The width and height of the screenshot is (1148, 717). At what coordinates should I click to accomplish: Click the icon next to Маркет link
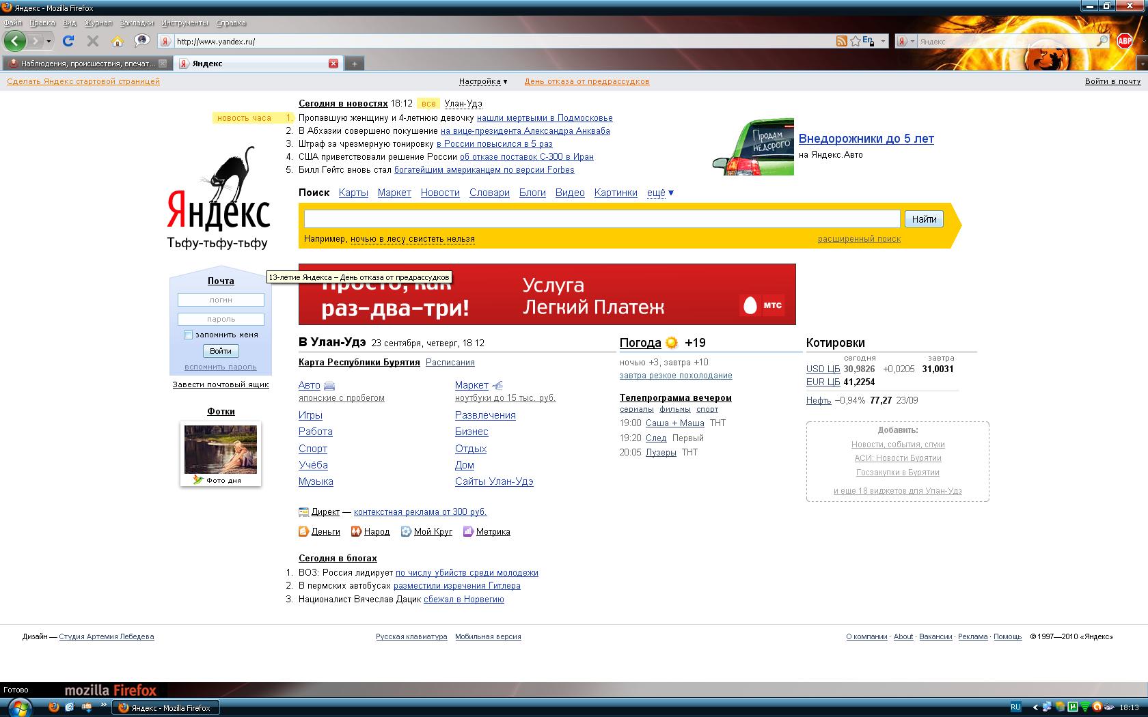497,386
